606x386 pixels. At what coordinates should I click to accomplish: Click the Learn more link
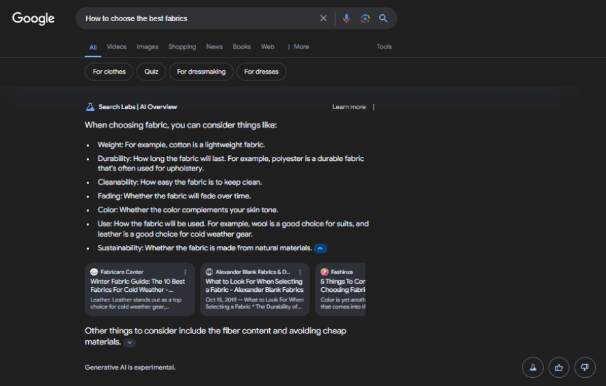[348, 107]
